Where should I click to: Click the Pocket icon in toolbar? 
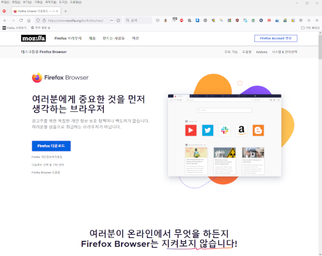[x=158, y=21]
